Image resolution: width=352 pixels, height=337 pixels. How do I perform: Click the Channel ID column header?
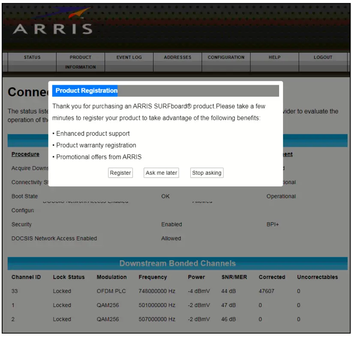[26, 277]
